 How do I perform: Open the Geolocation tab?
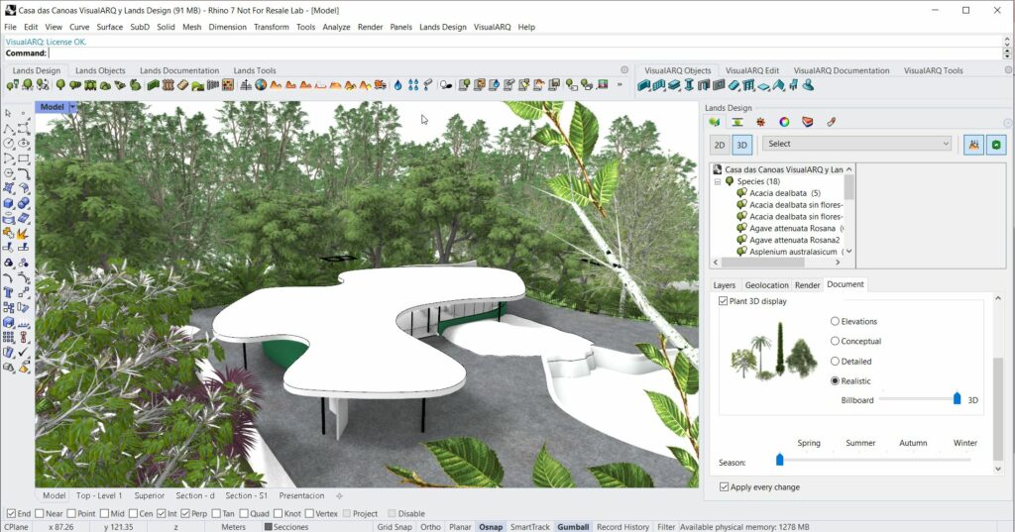766,284
